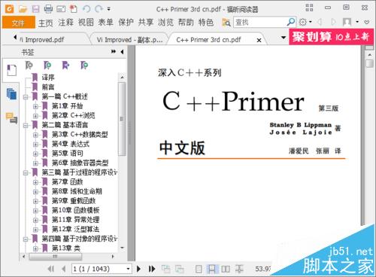
Task: Click the second bookmark icon with green marker
Action: (x=47, y=65)
